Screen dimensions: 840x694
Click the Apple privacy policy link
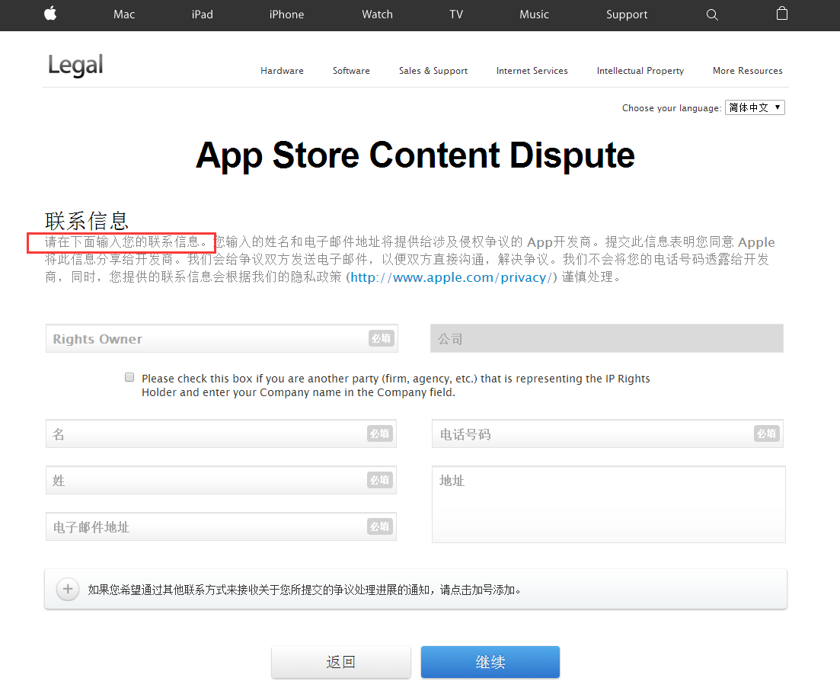pos(452,277)
